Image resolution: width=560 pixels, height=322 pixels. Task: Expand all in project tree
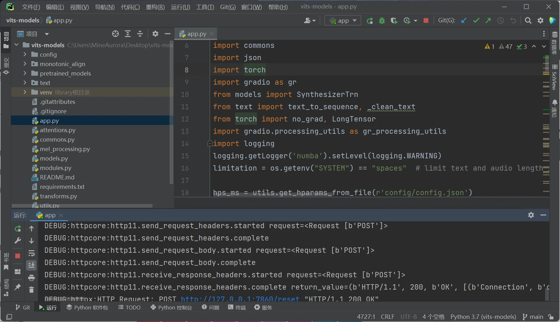coord(128,34)
